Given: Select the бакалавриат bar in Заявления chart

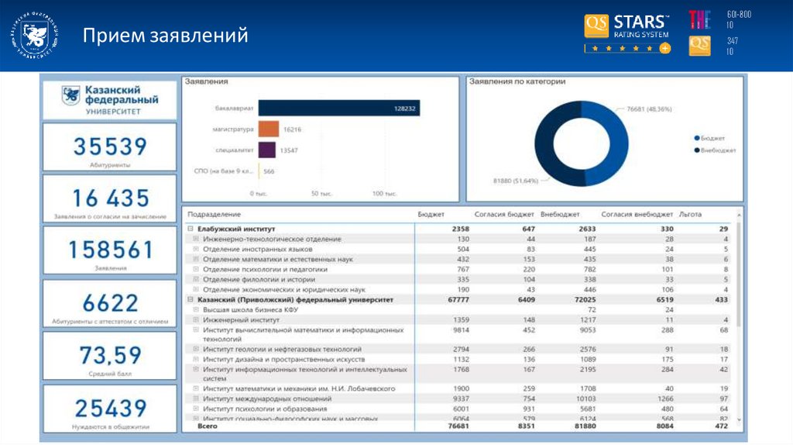Looking at the screenshot, I should point(339,108).
